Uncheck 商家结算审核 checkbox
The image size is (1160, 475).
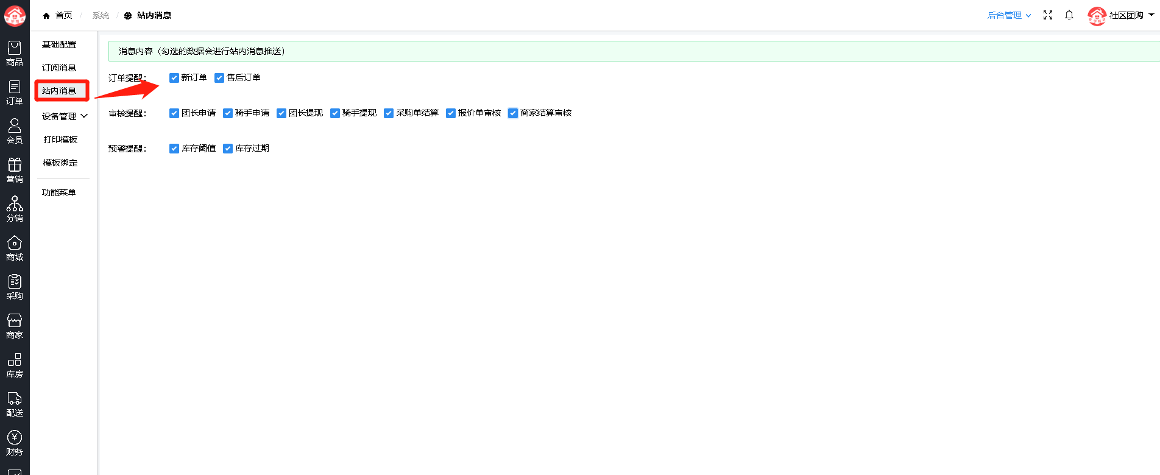tap(513, 113)
